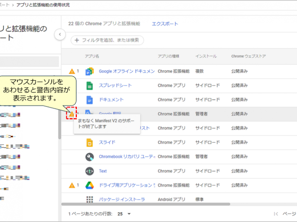This screenshot has height=222, width=297.
Task: Click Chrome 拡張機能 cell in Chromebook リカバリ row
Action: [174, 157]
